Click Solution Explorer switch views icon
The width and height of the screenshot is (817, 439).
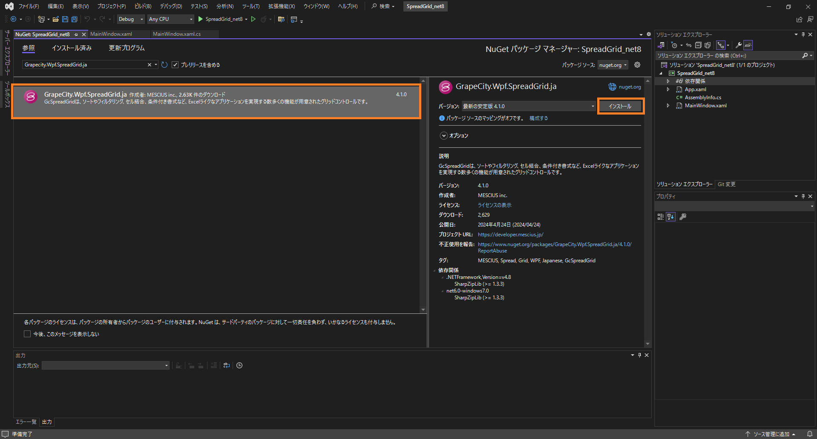click(x=661, y=45)
